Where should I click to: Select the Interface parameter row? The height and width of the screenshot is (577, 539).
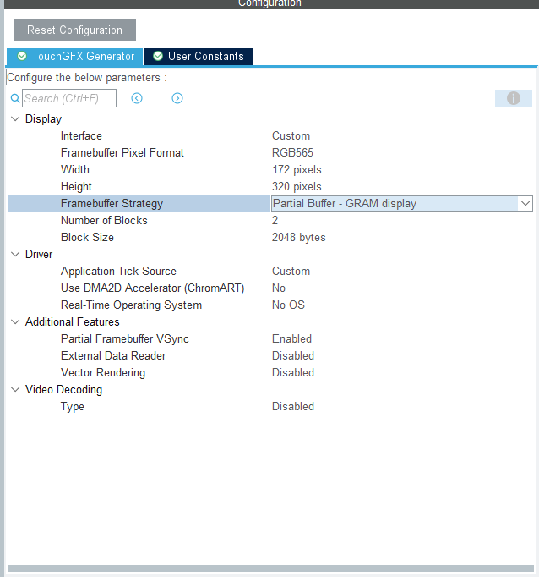point(270,135)
